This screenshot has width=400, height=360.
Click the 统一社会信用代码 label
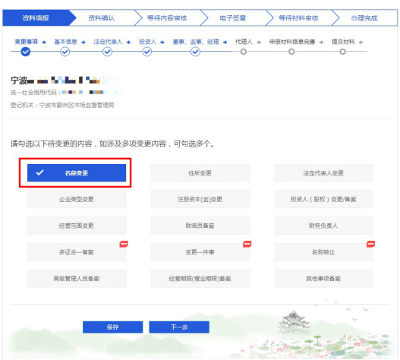point(36,93)
